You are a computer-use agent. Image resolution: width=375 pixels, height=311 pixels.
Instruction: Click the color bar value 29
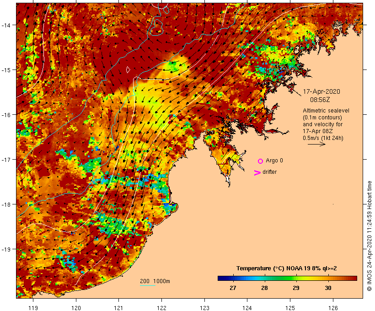coord(296,288)
